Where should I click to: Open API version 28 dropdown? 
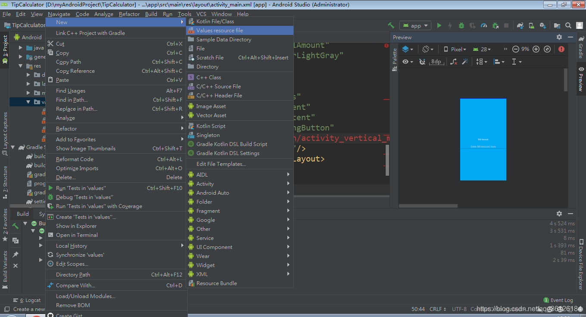click(482, 49)
